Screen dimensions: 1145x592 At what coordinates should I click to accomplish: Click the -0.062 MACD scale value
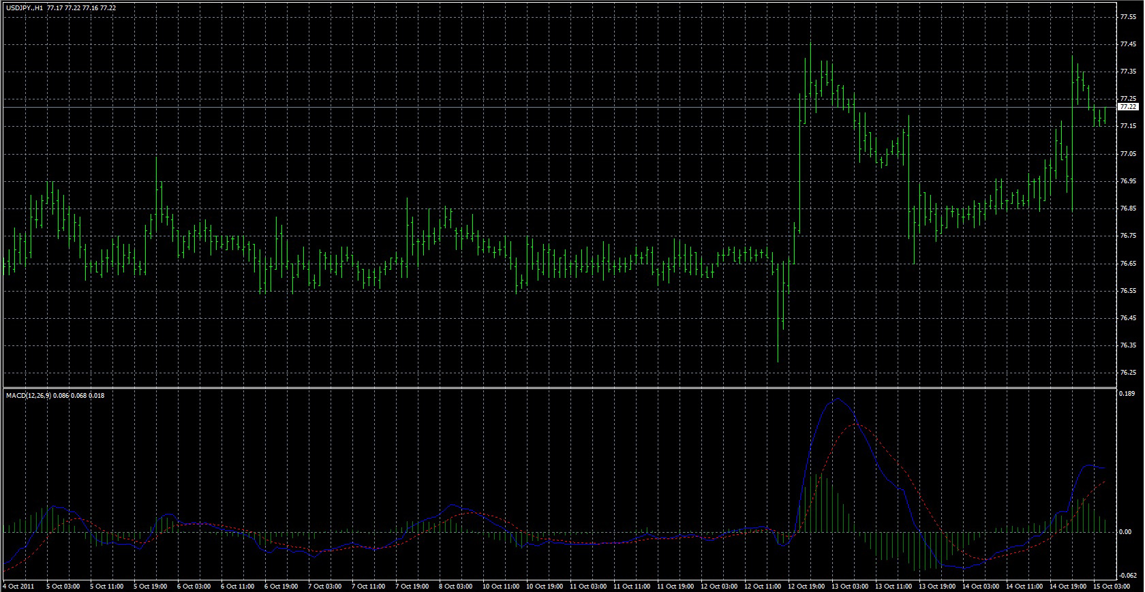1127,576
